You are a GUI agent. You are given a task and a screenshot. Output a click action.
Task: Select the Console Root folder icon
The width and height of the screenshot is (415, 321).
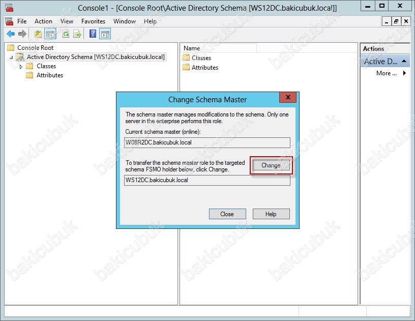coord(11,48)
